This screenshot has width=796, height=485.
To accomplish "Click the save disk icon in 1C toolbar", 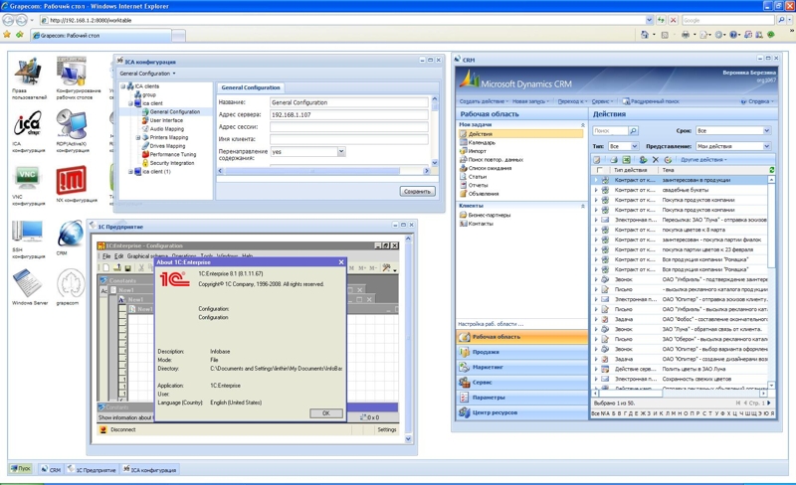I will [x=128, y=267].
